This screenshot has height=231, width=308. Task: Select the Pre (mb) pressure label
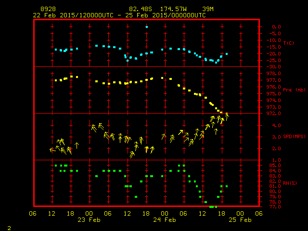pyautogui.click(x=294, y=90)
